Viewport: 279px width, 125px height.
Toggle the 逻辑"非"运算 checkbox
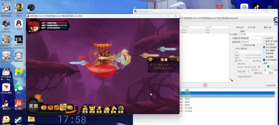(x=264, y=41)
